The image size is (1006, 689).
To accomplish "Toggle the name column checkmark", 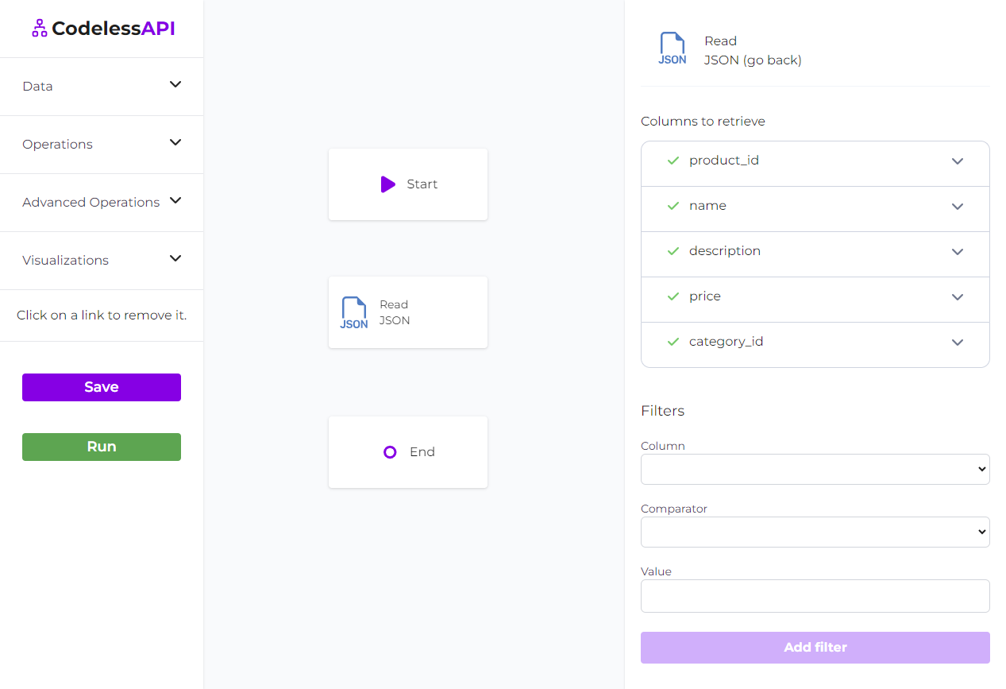I will click(x=673, y=206).
